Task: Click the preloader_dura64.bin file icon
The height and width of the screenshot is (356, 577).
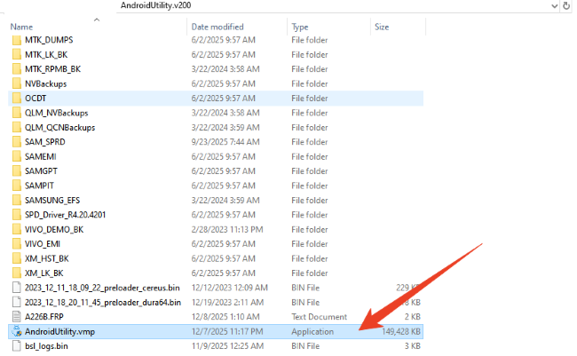Action: tap(17, 302)
